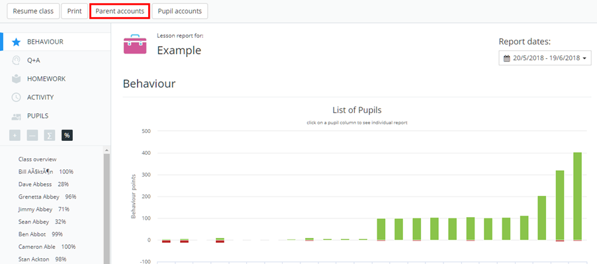Select Class overview in pupil list
597x264 pixels.
[37, 159]
